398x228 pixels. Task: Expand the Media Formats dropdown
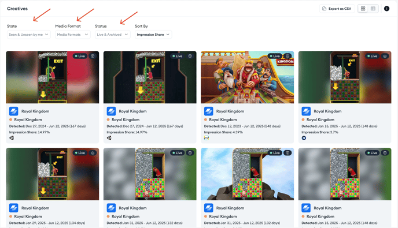coord(72,35)
